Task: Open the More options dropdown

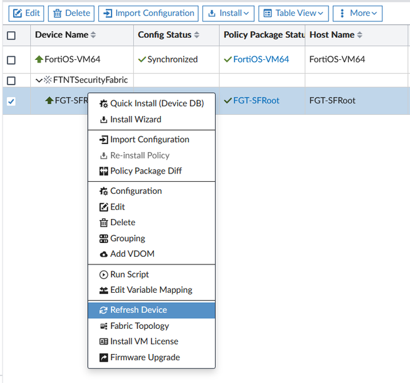Action: [x=357, y=13]
